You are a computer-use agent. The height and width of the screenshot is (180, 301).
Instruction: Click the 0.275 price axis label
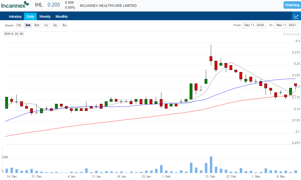click(x=296, y=52)
